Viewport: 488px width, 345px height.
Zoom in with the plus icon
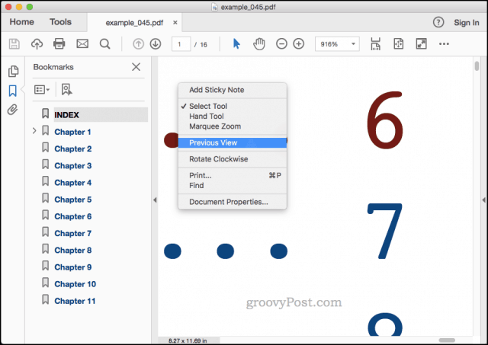coord(299,44)
